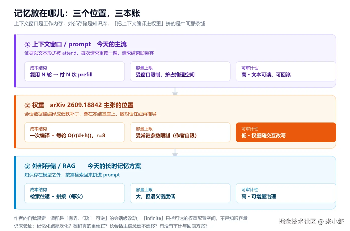This screenshot has width=350, height=231.
Task: Click the text arXiv 2609.18842 主张的位置
Action: click(92, 105)
